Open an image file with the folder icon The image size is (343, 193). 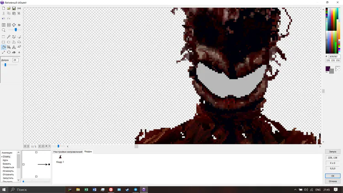point(9,8)
